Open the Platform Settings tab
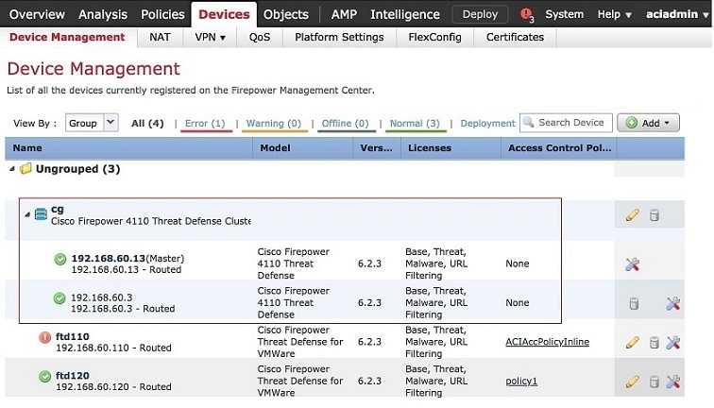The width and height of the screenshot is (714, 408). click(339, 37)
